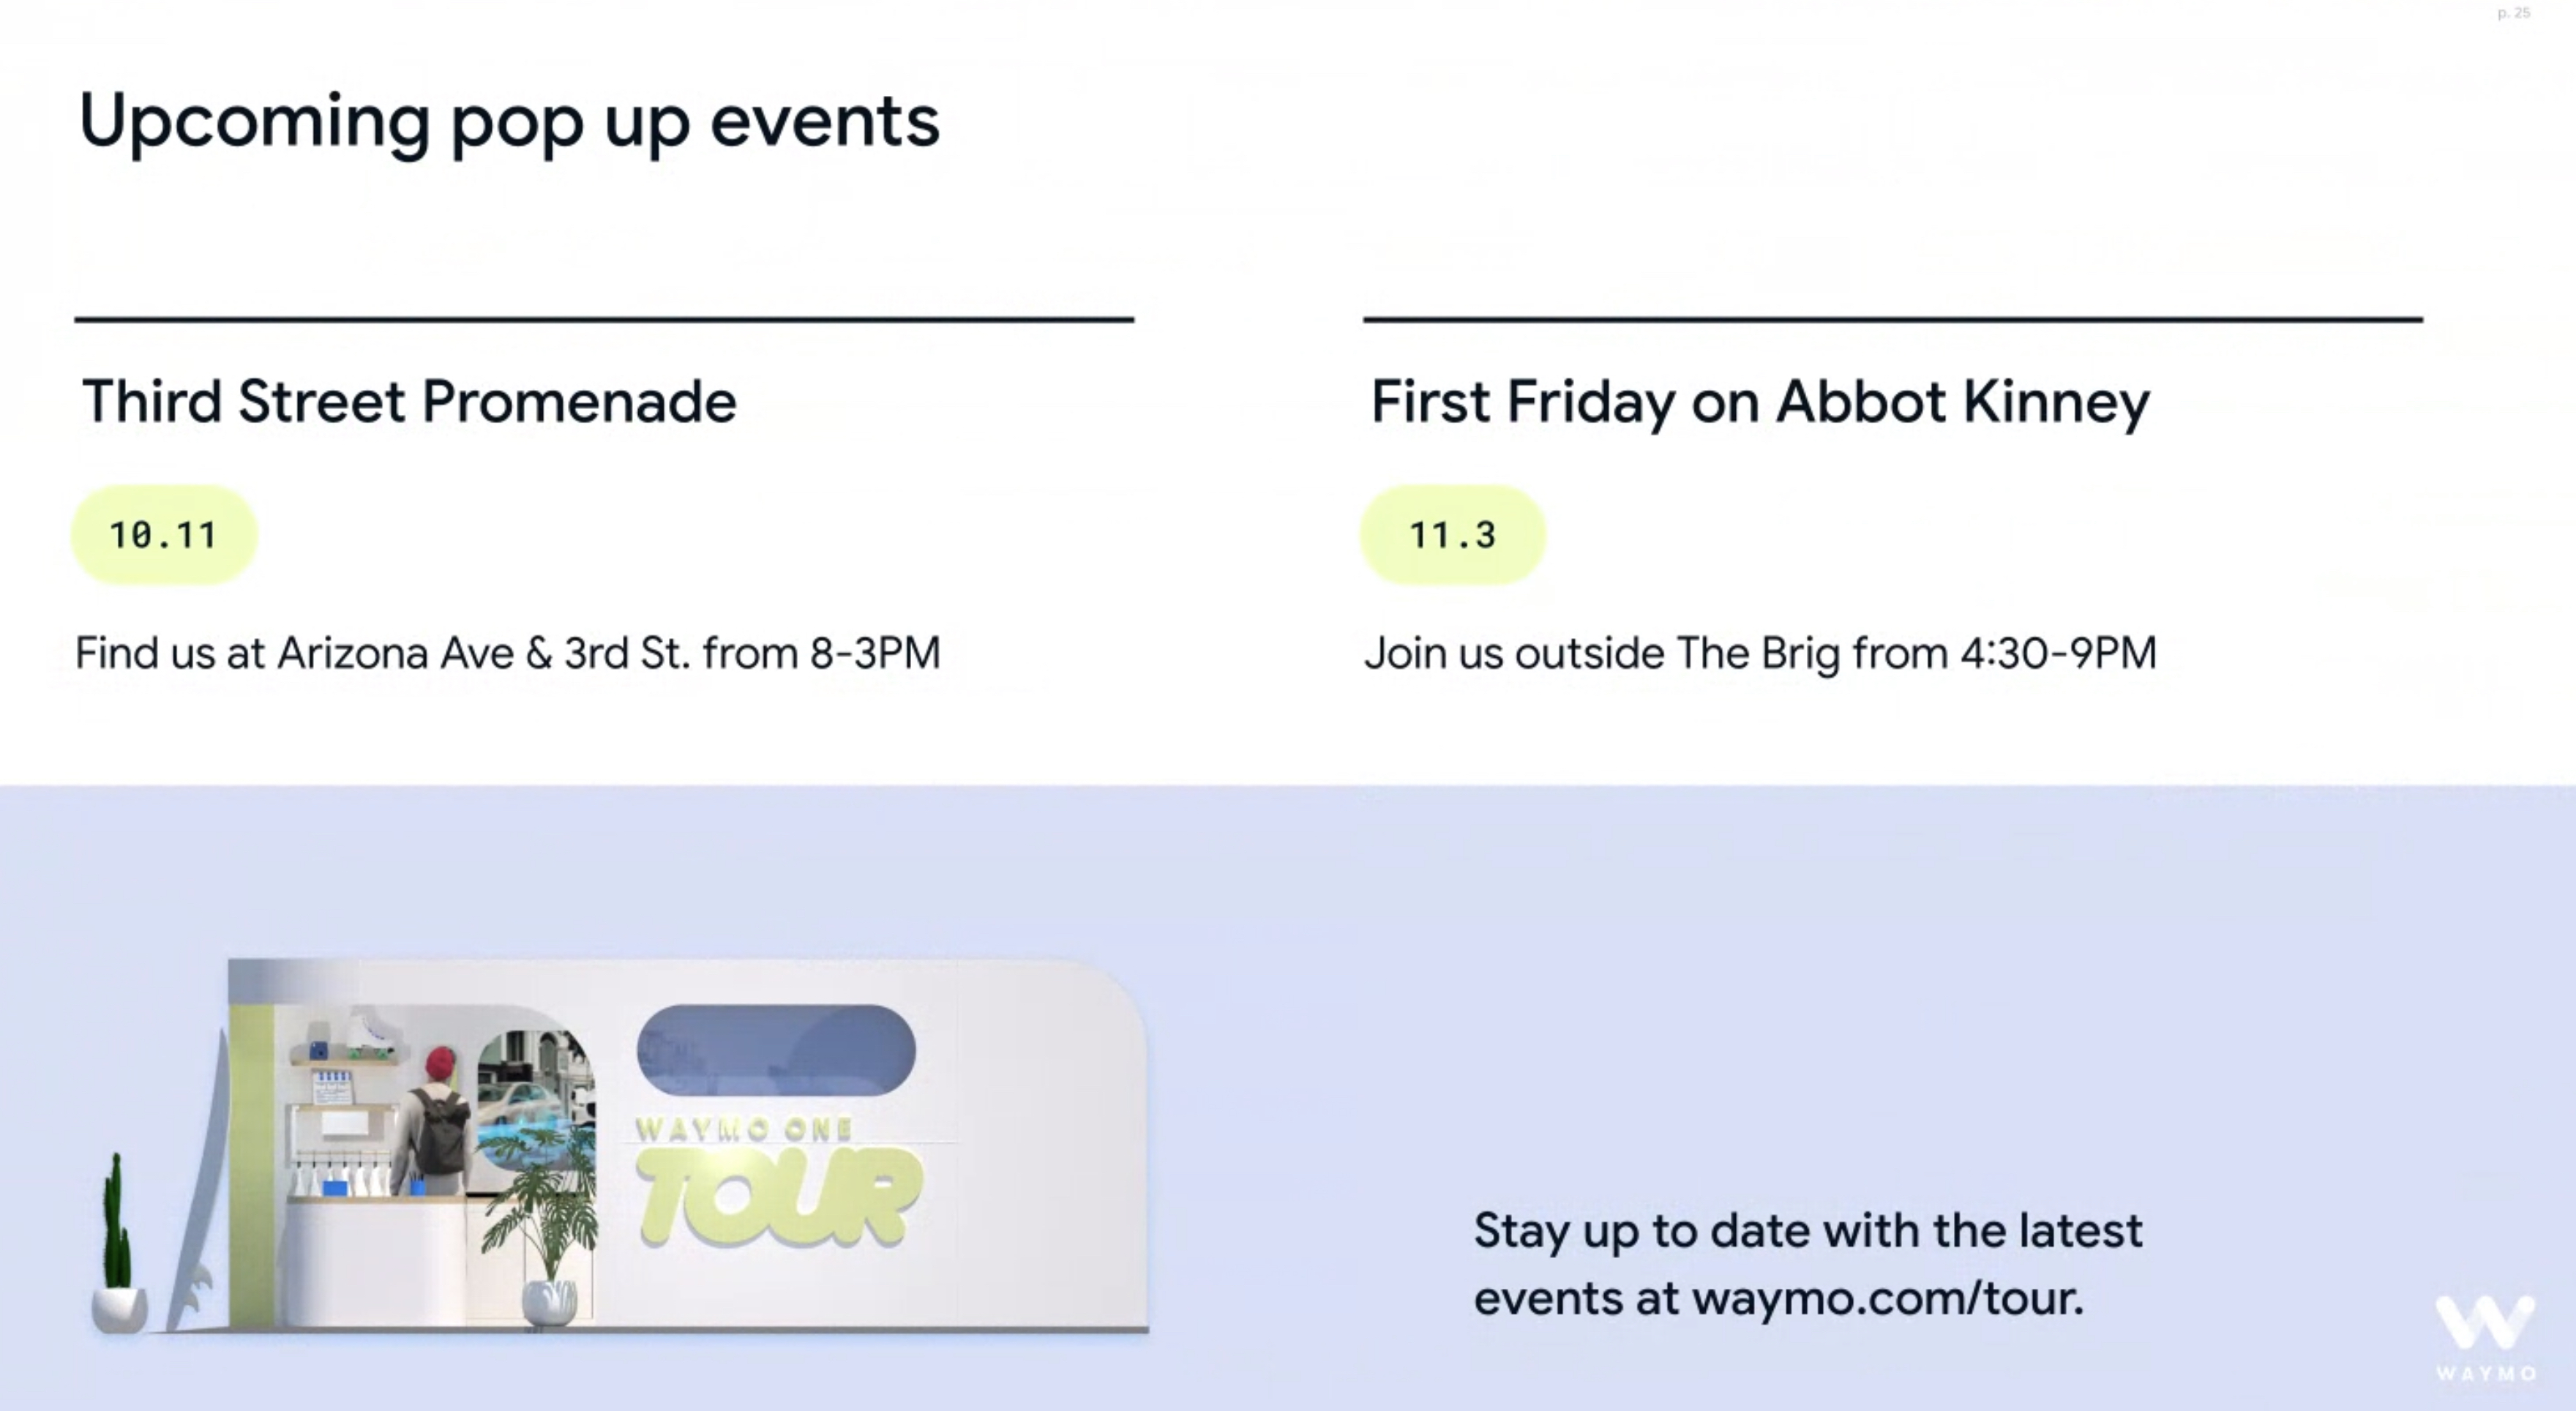Click the page number p. 25 label
Screen dimensions: 2576x1411
pos(2513,13)
